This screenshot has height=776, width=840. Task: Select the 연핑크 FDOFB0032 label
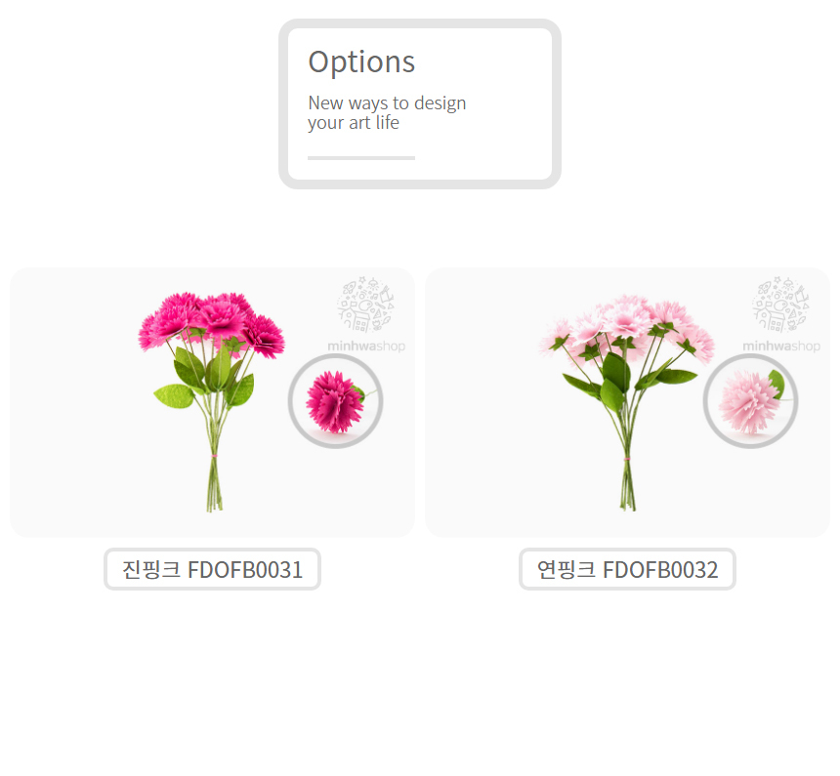[627, 569]
